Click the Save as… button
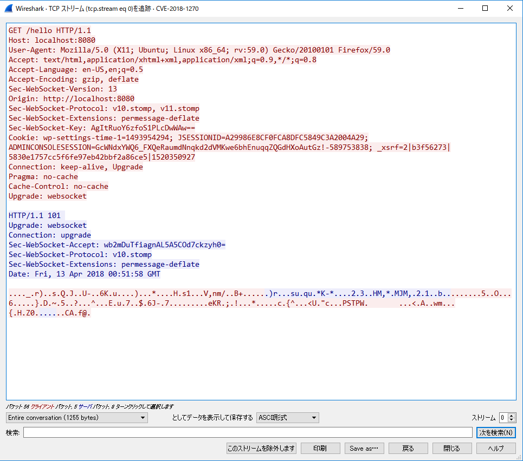Screen dimensions: 523x461 pyautogui.click(x=364, y=449)
